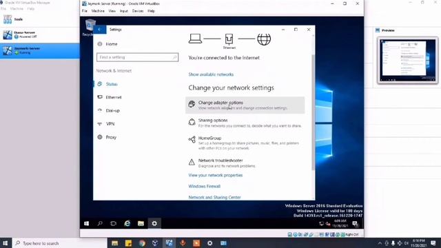Viewport: 441px width, 248px height.
Task: Click the Ethernet adapter icon in network diagram
Action: (229, 39)
